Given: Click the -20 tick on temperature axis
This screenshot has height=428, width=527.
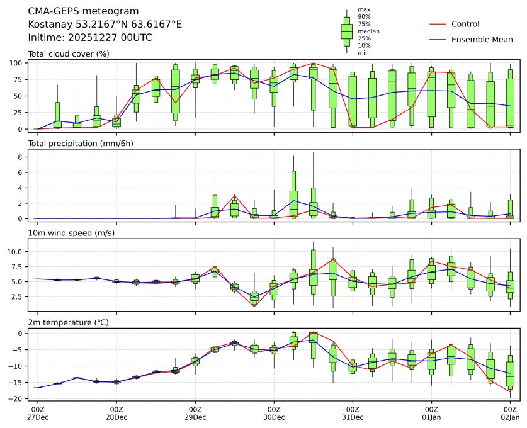Looking at the screenshot, I should coord(17,398).
